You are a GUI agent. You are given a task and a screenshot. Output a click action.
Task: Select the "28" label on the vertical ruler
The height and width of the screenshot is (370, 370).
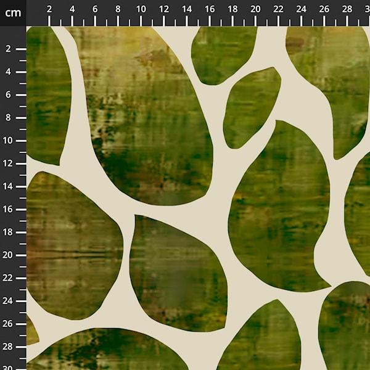(7, 347)
